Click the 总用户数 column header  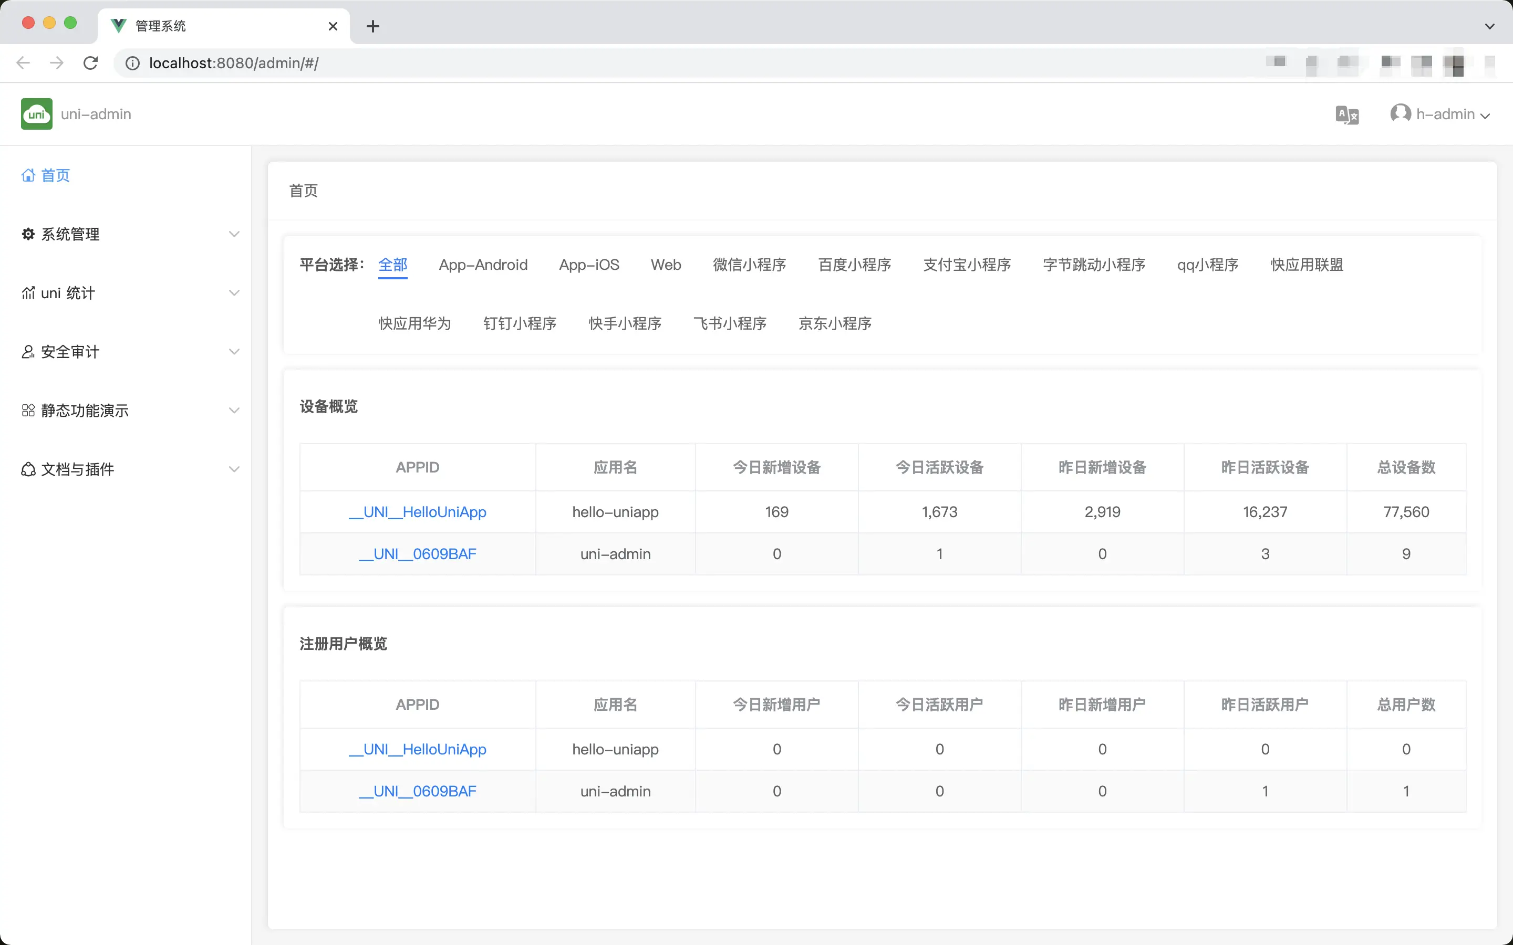coord(1406,705)
